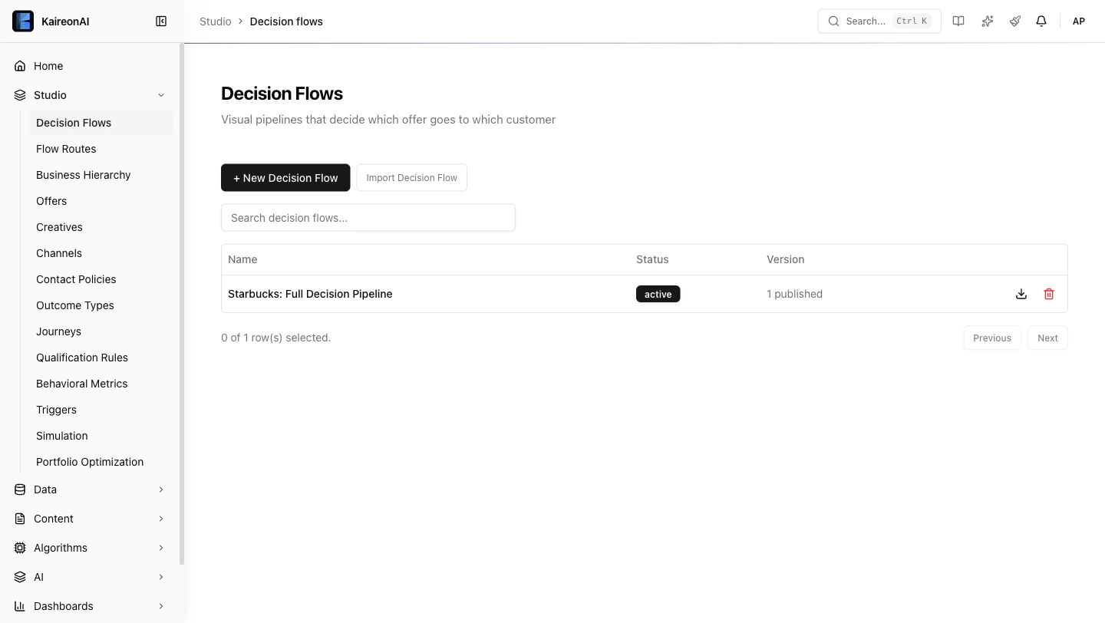Viewport: 1105px width, 623px height.
Task: Export the Starbucks pipeline with the download icon
Action: 1021,294
